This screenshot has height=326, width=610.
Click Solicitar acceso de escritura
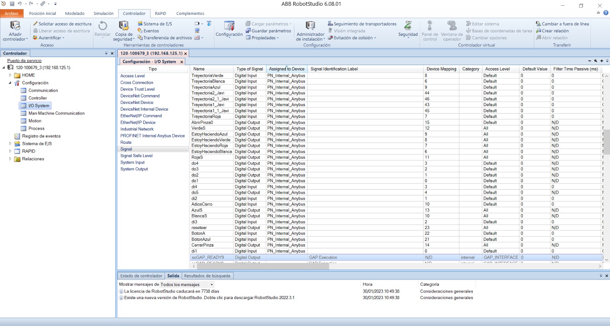(x=62, y=24)
